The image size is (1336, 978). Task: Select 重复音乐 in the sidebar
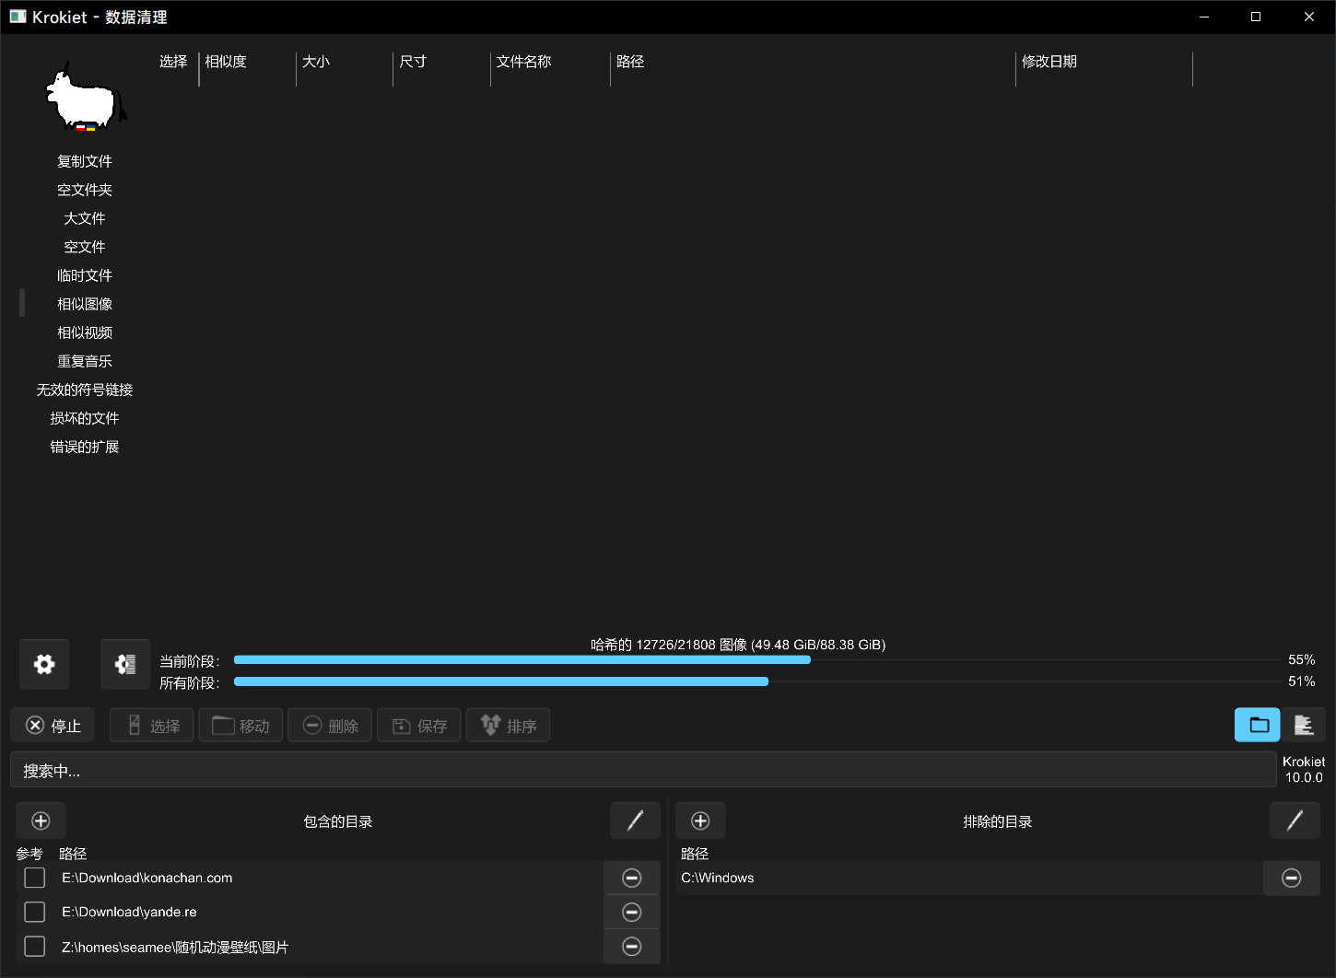tap(85, 361)
